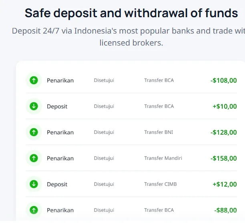Viewport: 245px width, 223px height.
Task: Click the -$128,00 withdrawal amount
Action: pos(224,132)
